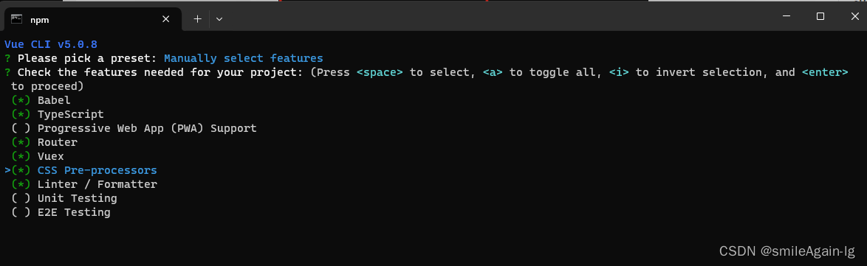Expand the new tab profile dropdown
867x266 pixels.
tap(219, 18)
